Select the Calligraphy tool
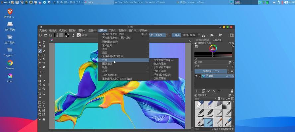295x132 pixels. 44,46
